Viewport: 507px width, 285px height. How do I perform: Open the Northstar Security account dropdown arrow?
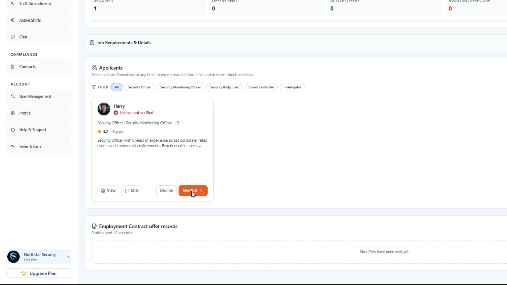click(x=68, y=257)
